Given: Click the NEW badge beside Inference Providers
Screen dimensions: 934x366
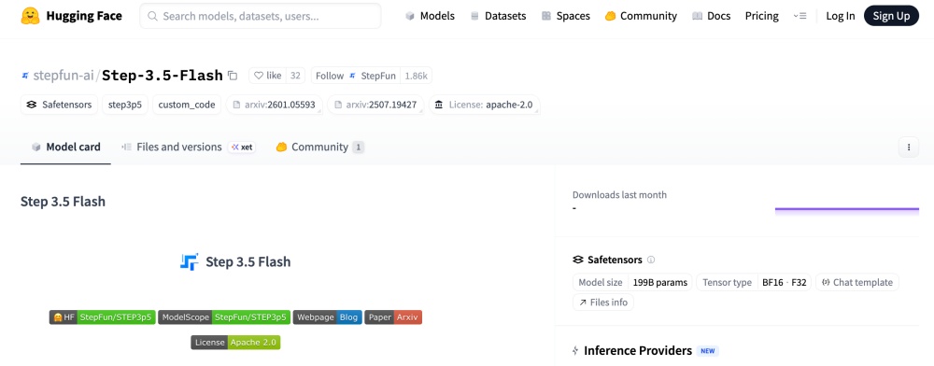Looking at the screenshot, I should point(708,350).
